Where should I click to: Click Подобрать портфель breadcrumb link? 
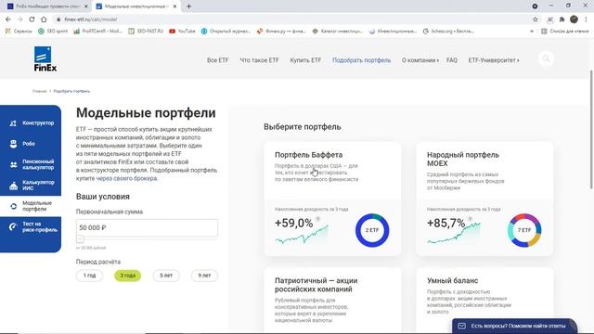click(71, 91)
